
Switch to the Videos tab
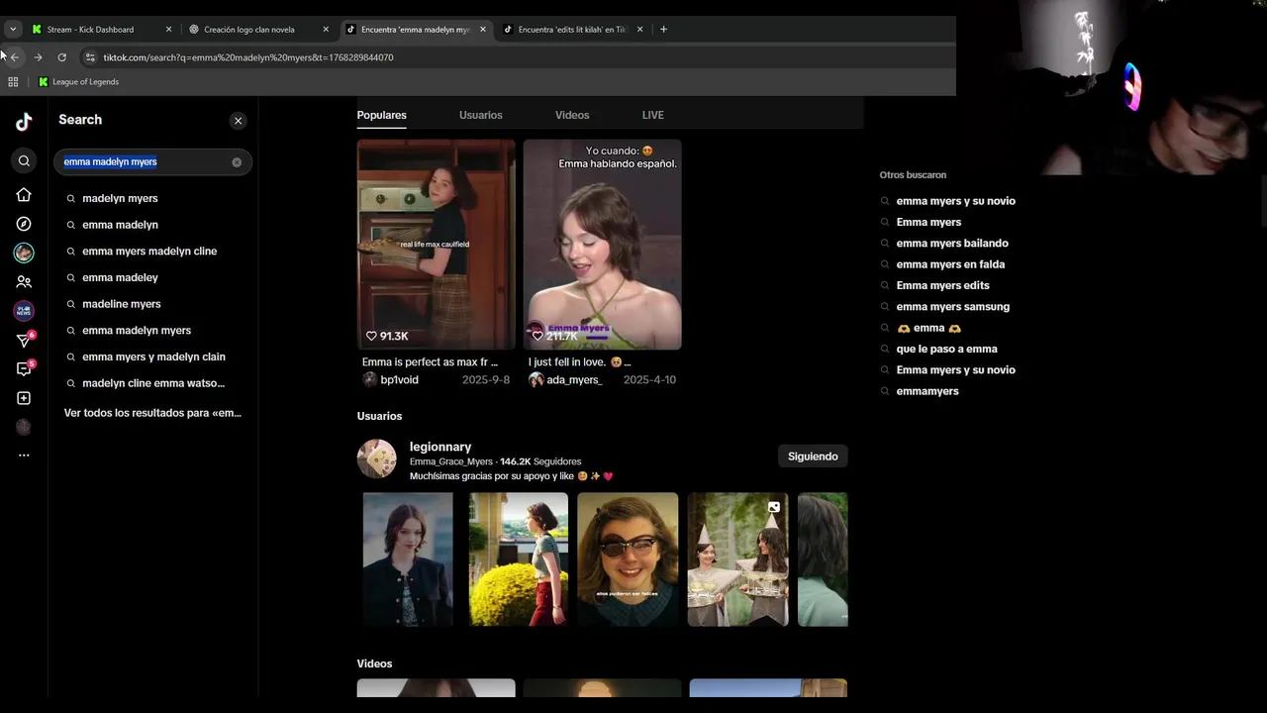pyautogui.click(x=572, y=115)
